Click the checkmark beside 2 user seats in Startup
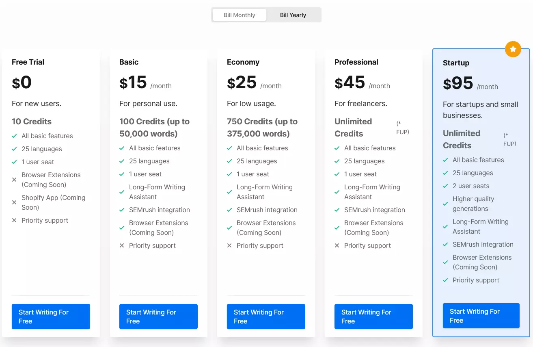The height and width of the screenshot is (347, 533). pos(446,186)
